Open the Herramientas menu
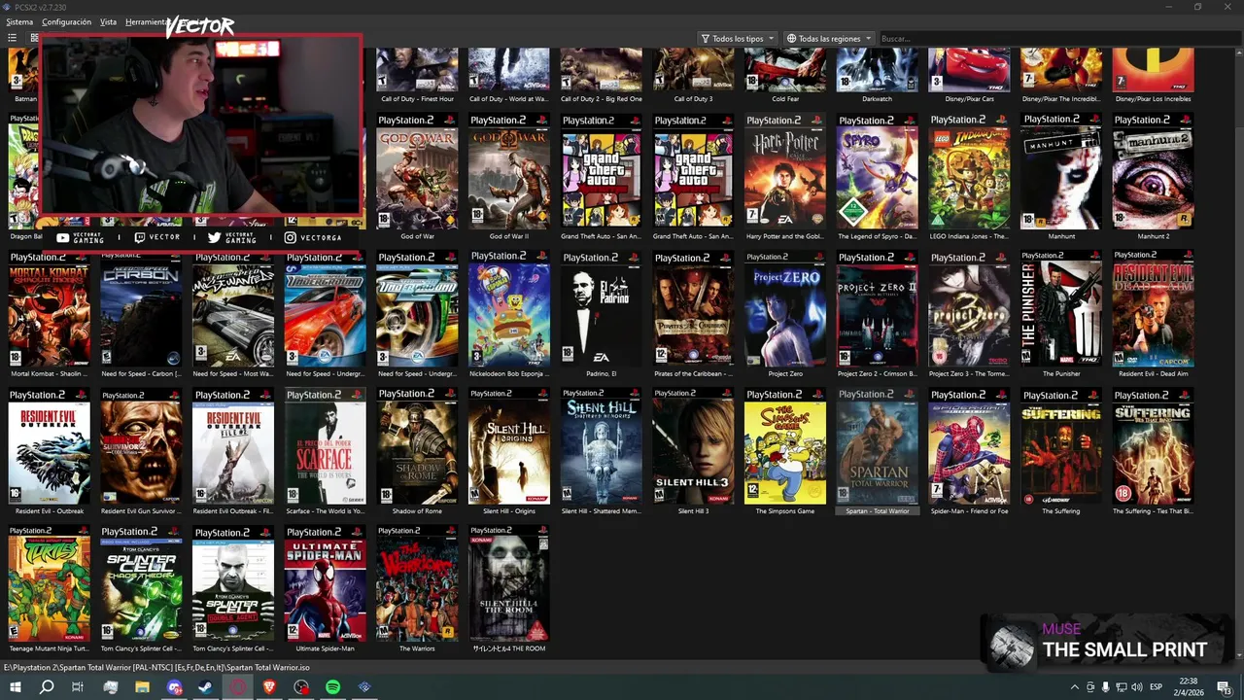This screenshot has height=700, width=1244. coord(146,21)
